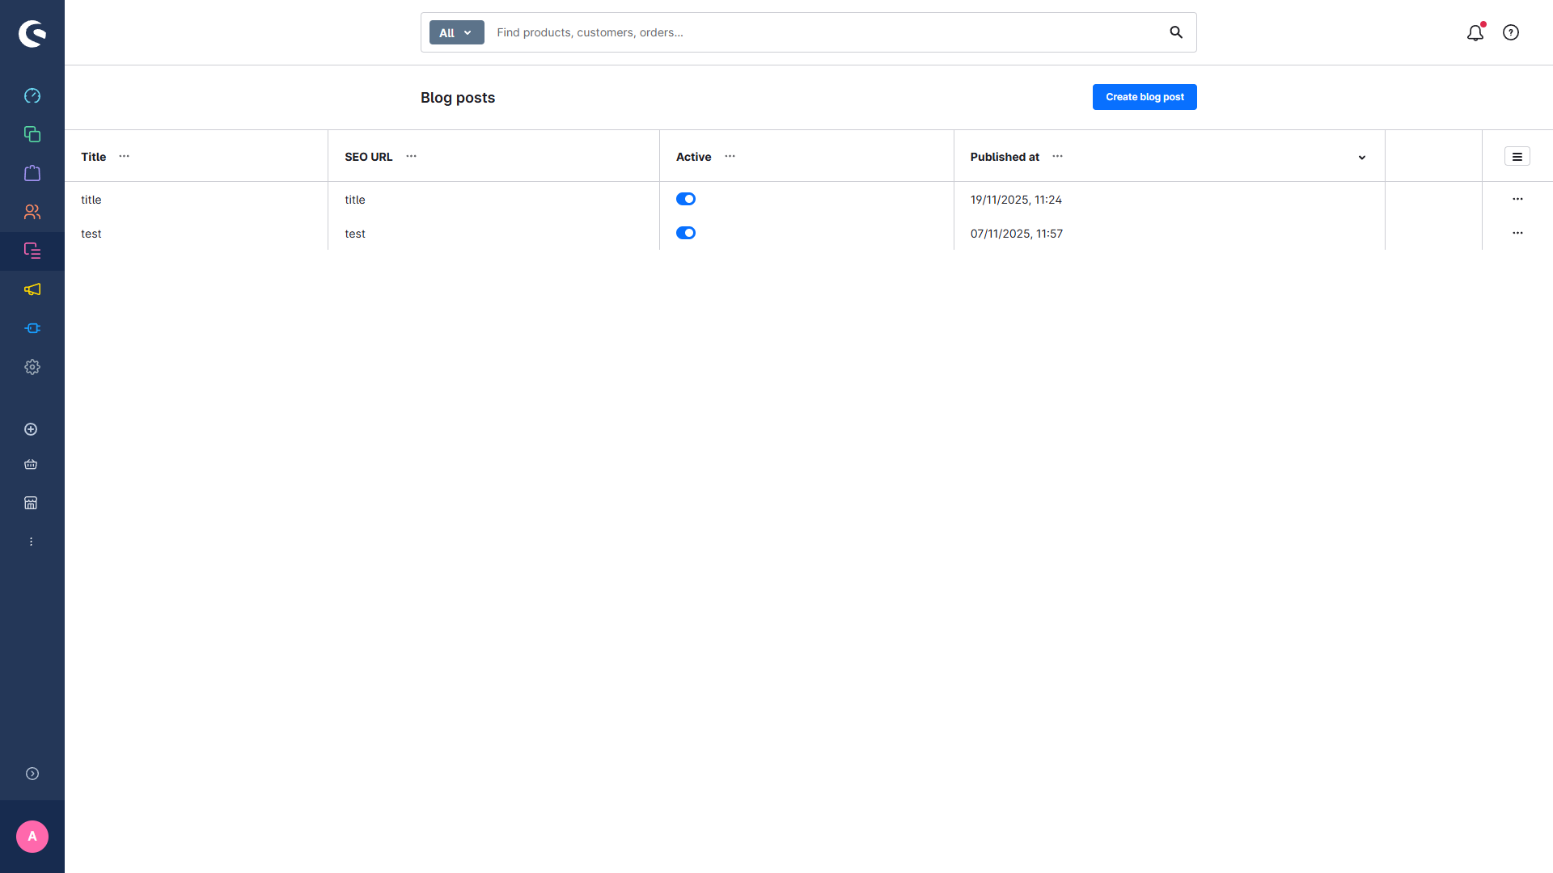Image resolution: width=1553 pixels, height=873 pixels.
Task: Open the grid column settings button
Action: tap(1517, 157)
